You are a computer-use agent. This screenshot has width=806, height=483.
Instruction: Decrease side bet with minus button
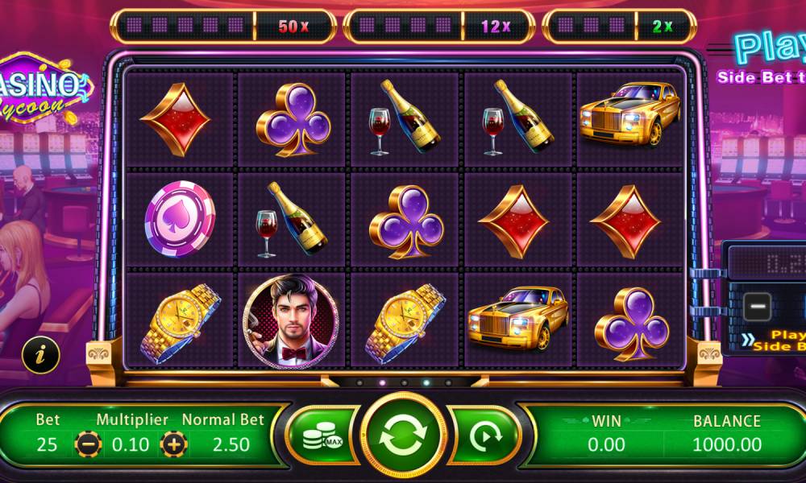757,307
